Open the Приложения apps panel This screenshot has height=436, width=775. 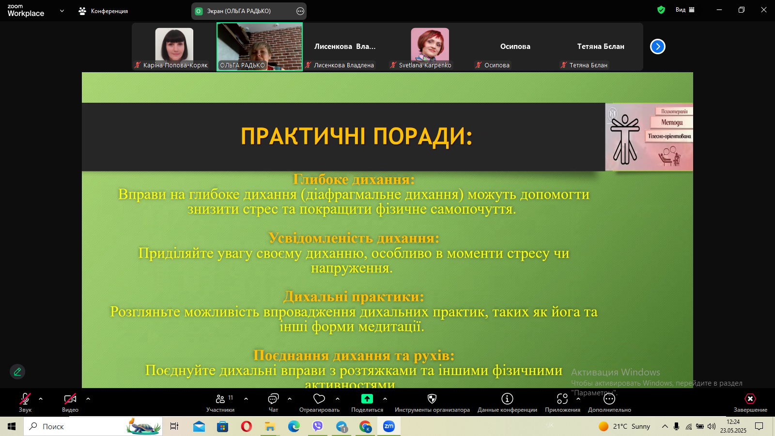(562, 403)
